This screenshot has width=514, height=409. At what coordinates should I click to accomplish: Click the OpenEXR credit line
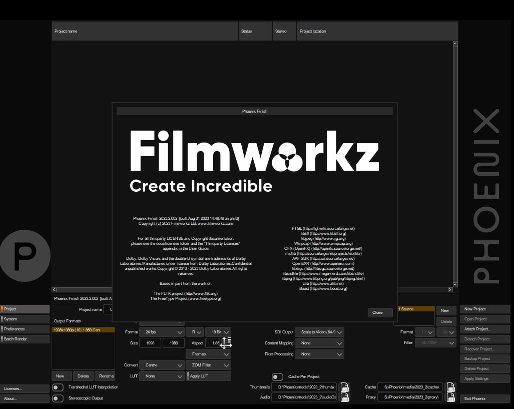click(x=323, y=263)
